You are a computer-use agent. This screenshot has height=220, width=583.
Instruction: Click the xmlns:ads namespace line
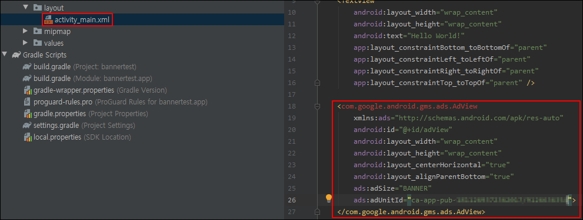(458, 119)
